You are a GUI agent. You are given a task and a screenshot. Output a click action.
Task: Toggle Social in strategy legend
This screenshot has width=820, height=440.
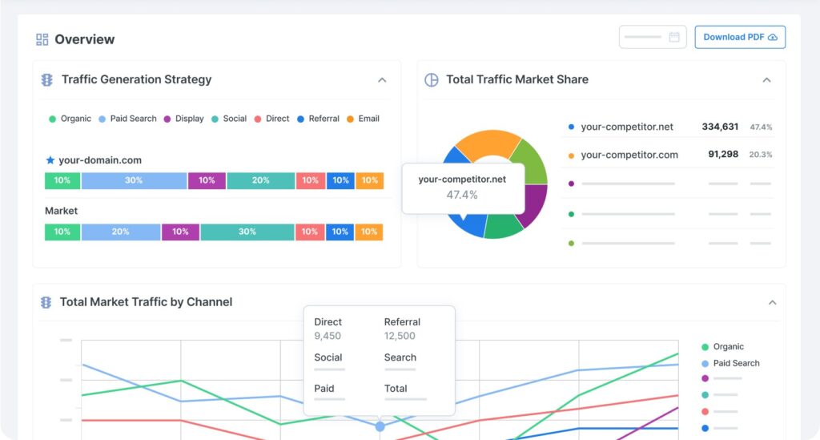[x=229, y=119]
